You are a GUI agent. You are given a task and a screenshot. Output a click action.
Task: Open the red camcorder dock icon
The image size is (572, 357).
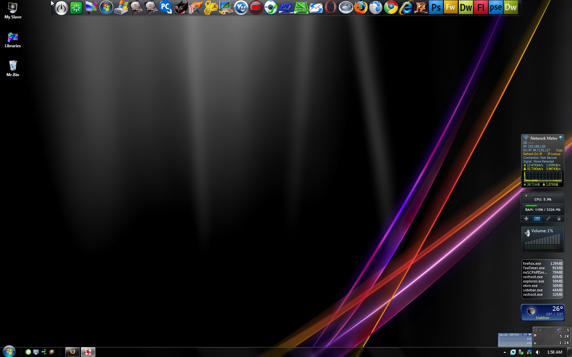[x=256, y=8]
